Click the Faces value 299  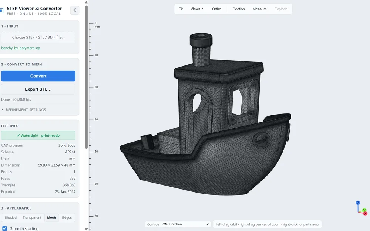tap(73, 179)
